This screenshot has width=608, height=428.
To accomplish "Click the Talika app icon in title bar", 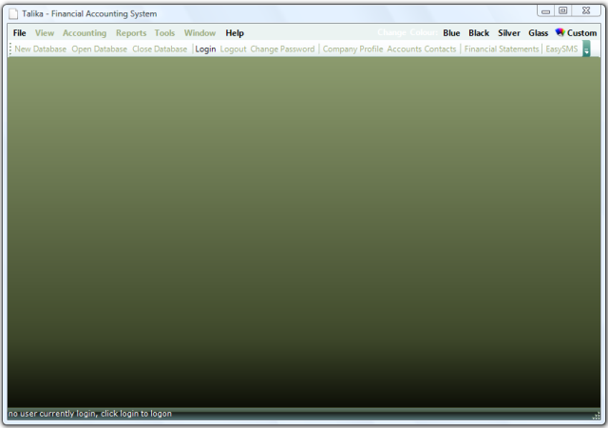I will click(x=13, y=13).
